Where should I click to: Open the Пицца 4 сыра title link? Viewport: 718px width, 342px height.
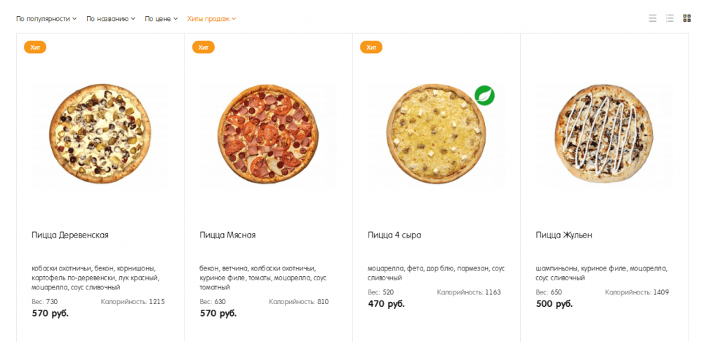point(394,235)
